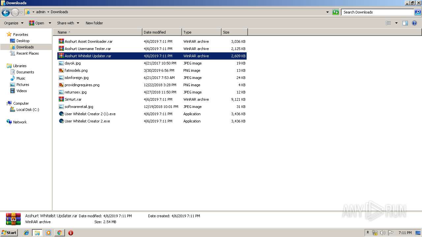Click the Refresh button beside address bar
This screenshot has width=422, height=237.
pyautogui.click(x=336, y=12)
